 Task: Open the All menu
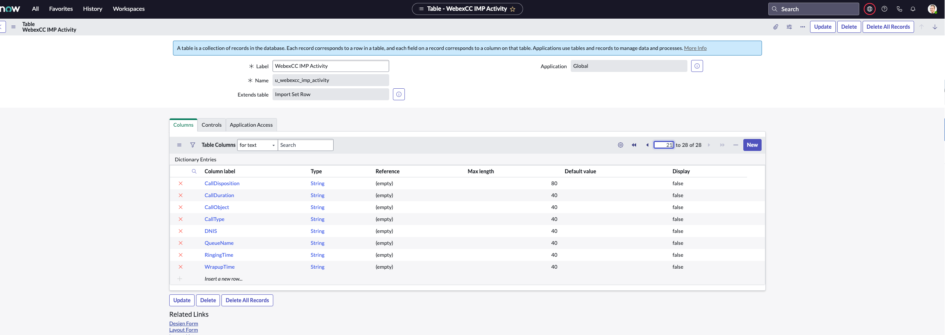(35, 9)
